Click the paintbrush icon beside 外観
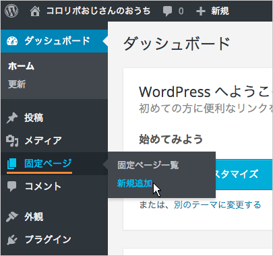The image size is (273, 256). pos(12,217)
